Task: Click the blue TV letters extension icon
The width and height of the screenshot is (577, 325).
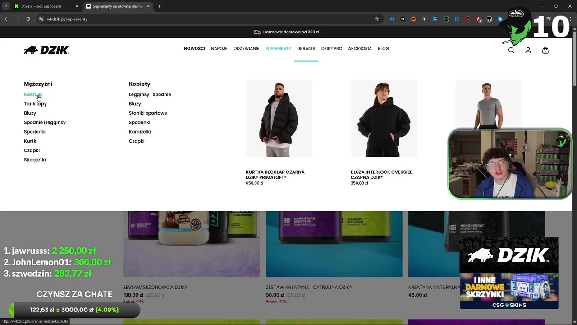Action: [x=457, y=19]
